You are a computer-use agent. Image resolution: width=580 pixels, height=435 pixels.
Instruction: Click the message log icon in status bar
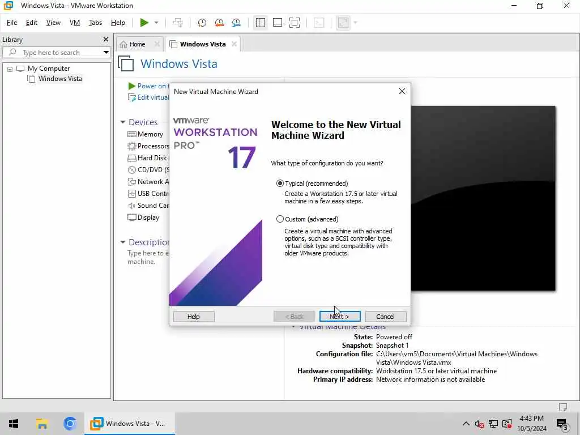coord(562,407)
